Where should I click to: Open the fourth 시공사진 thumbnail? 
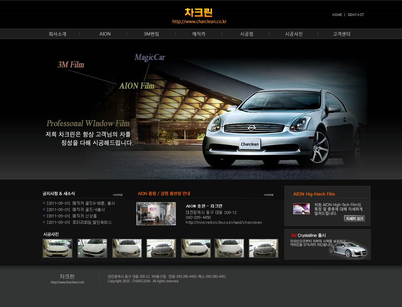[x=161, y=248]
